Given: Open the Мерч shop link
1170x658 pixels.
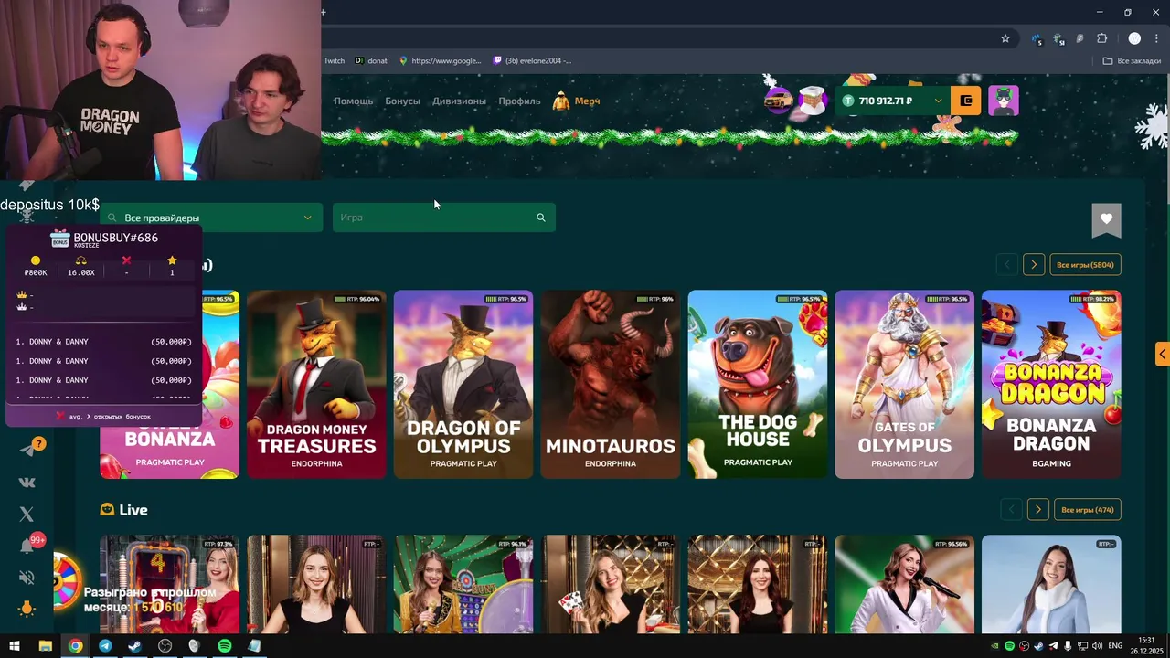Looking at the screenshot, I should tap(577, 101).
